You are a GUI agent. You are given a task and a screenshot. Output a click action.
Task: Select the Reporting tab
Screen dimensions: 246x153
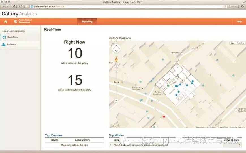(87, 21)
